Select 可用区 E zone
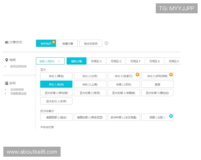This screenshot has height=160, width=201. click(x=173, y=61)
